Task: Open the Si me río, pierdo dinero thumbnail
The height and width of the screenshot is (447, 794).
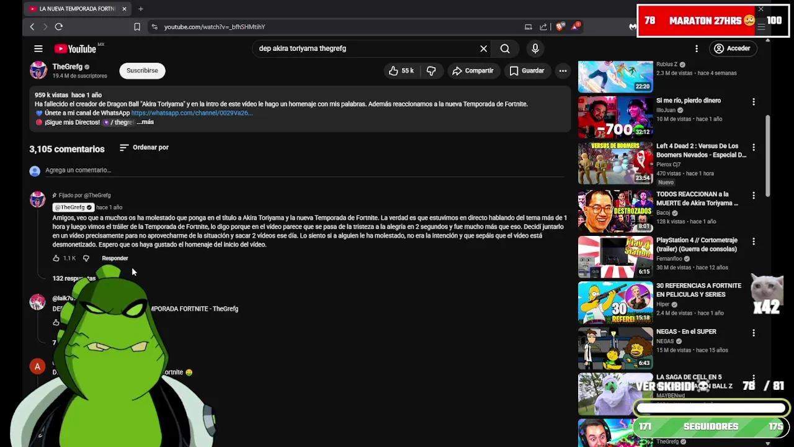Action: pyautogui.click(x=615, y=117)
